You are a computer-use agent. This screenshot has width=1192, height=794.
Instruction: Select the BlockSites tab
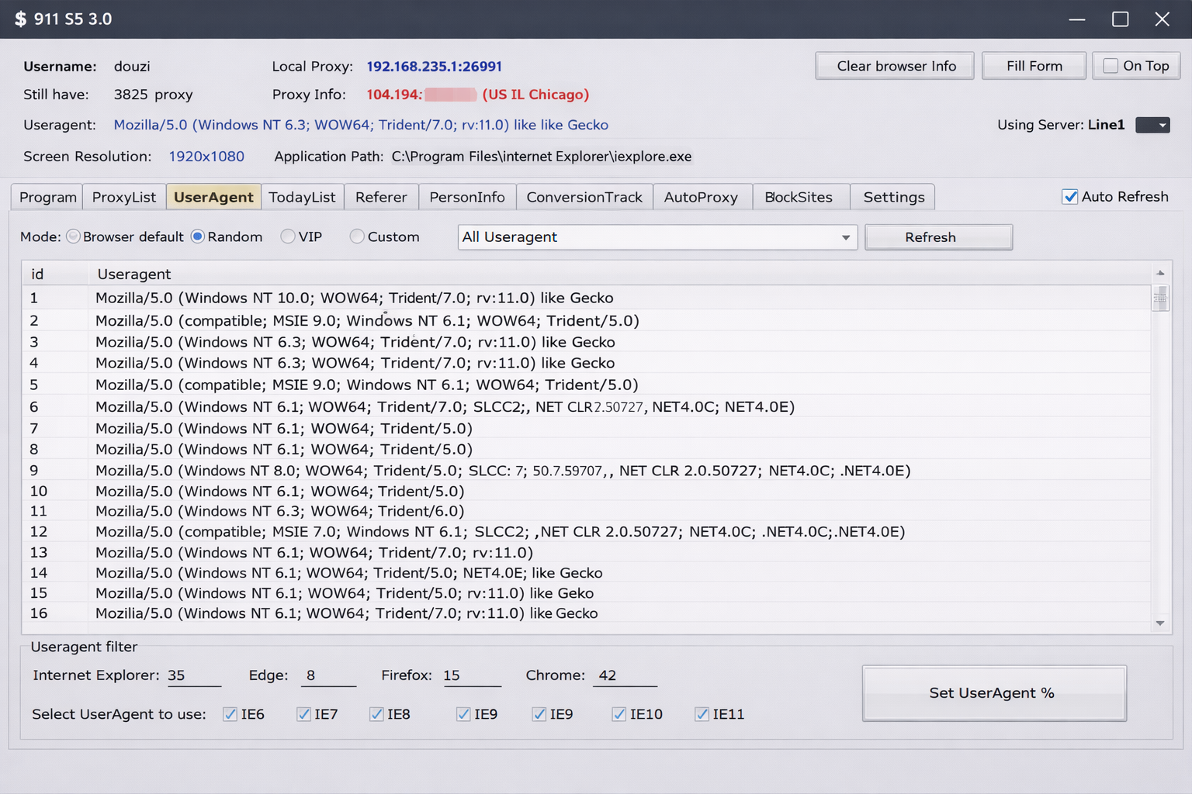[x=800, y=196]
